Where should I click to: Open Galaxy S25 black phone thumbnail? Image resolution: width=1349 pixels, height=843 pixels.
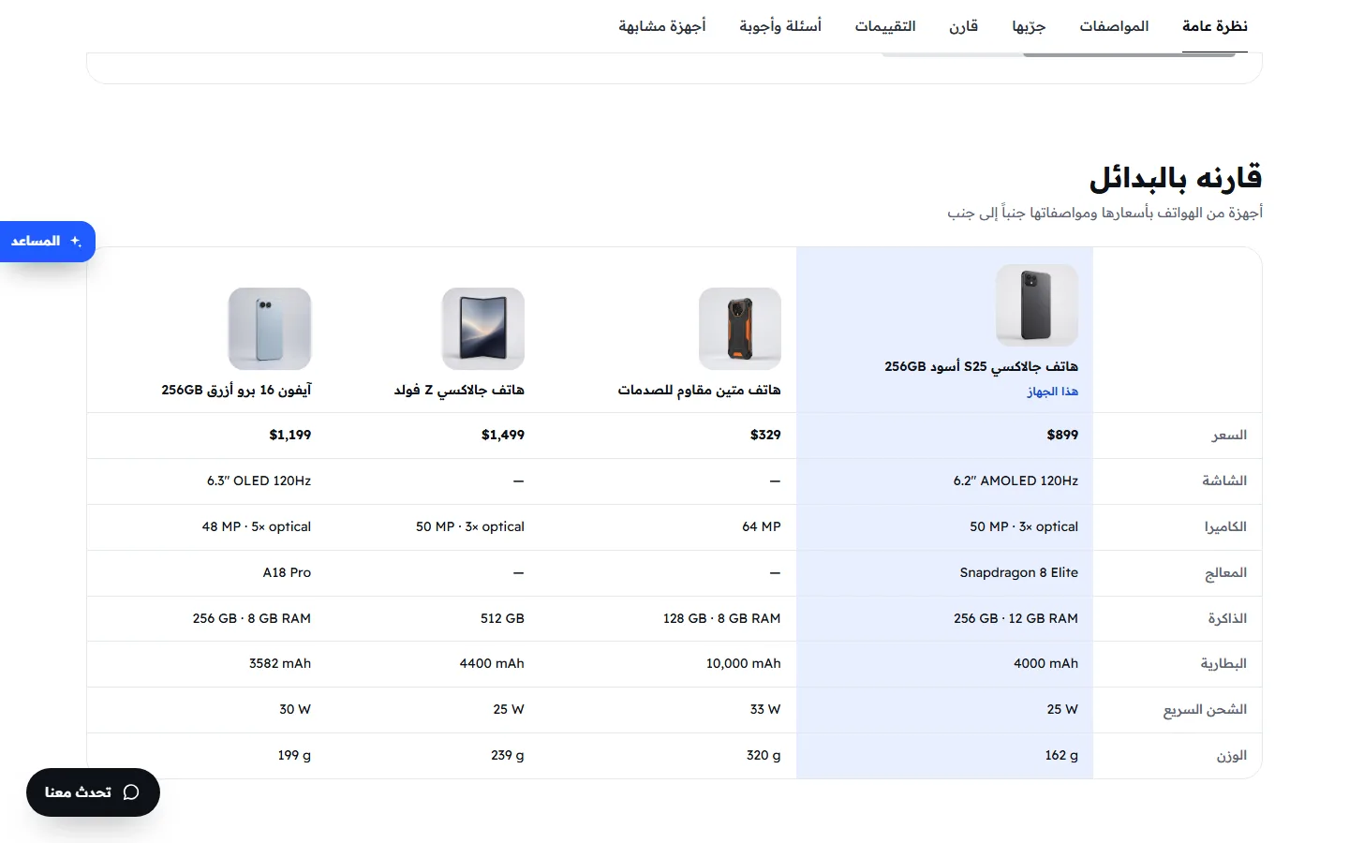(1037, 305)
